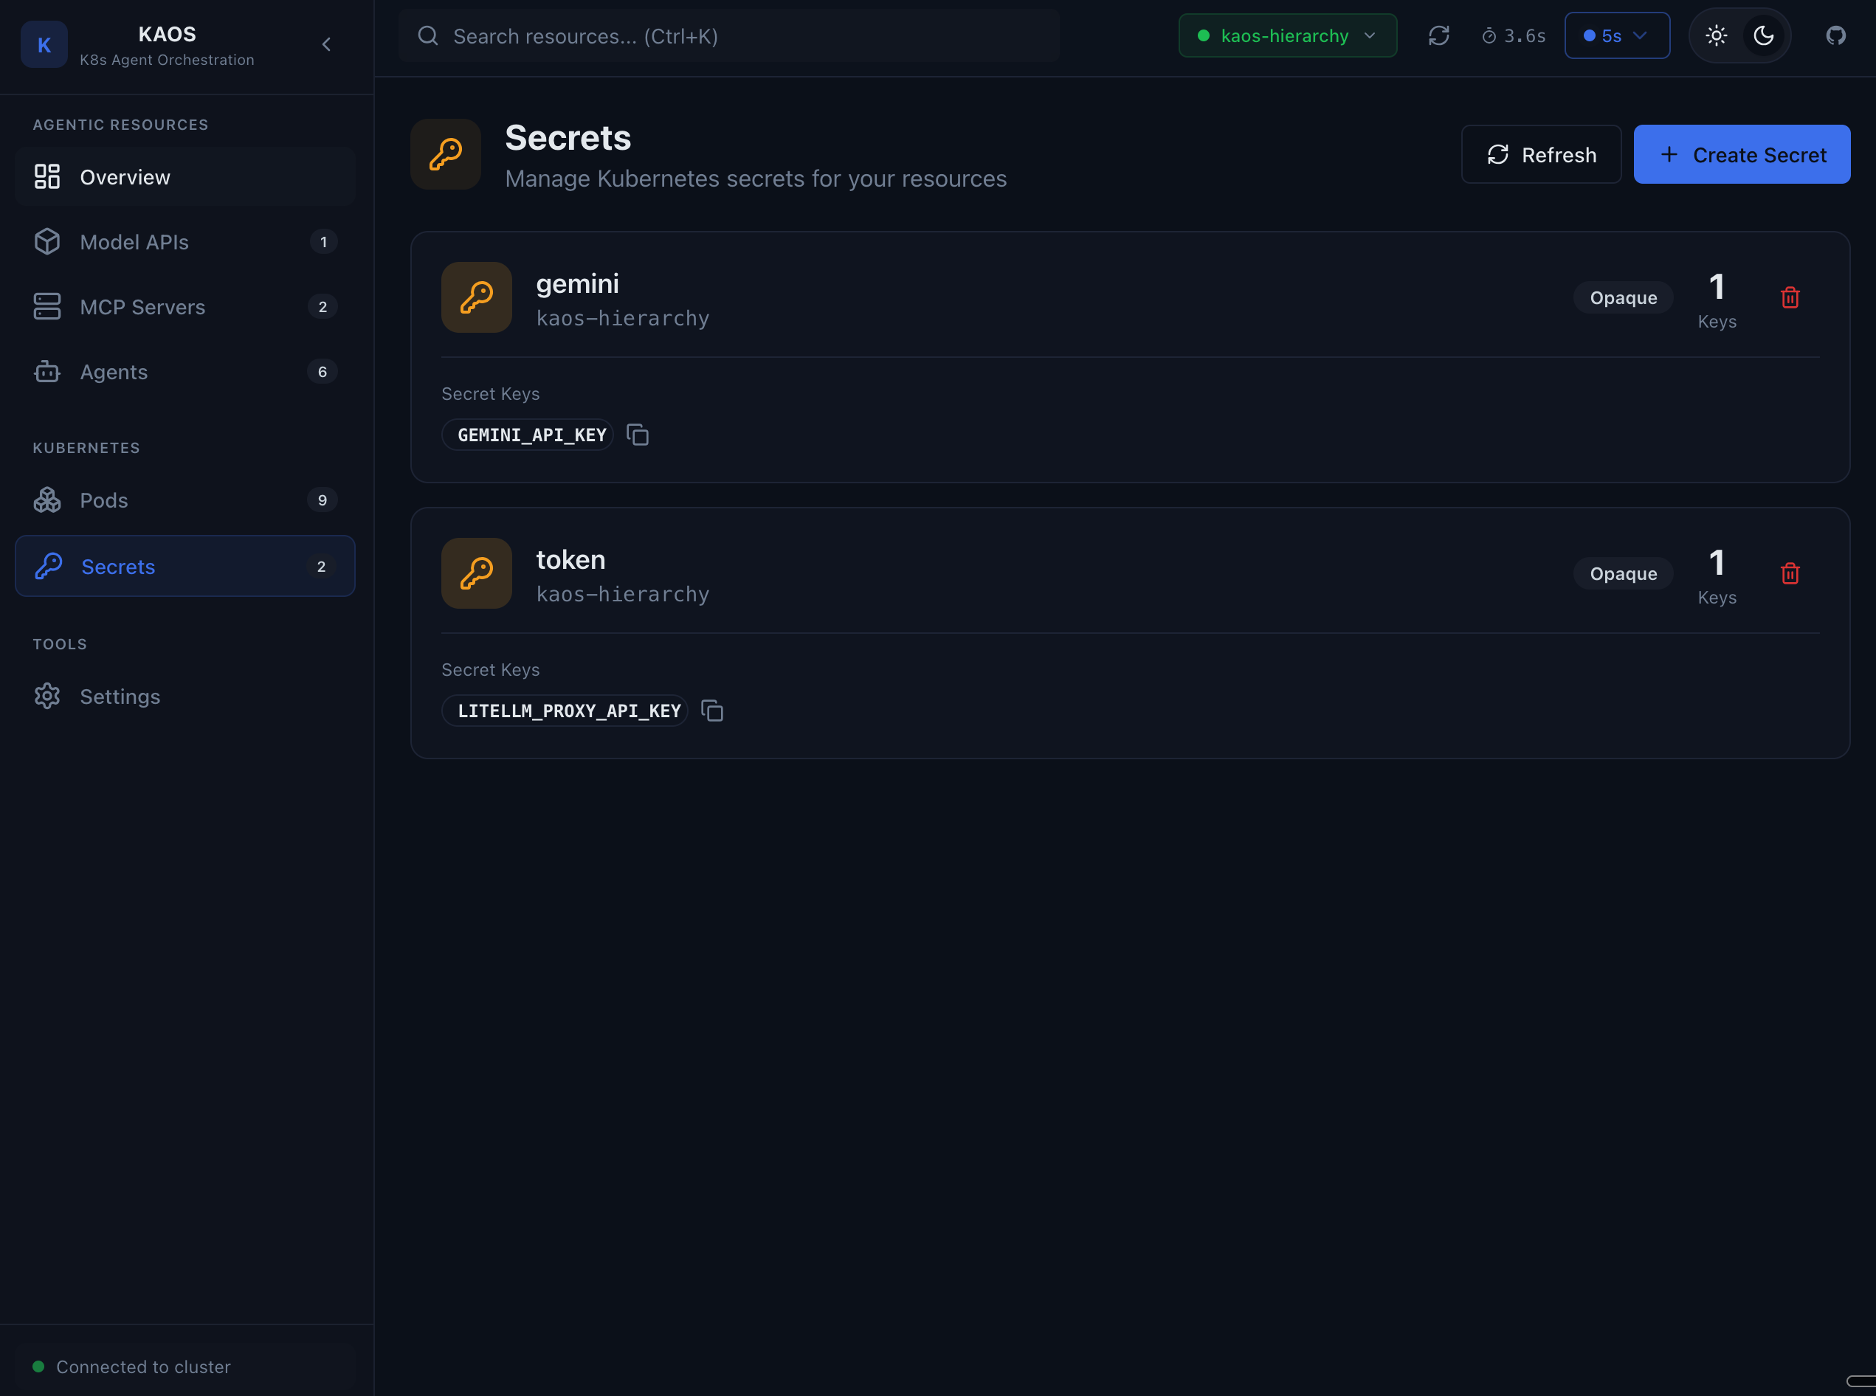Click the Search resources field
The width and height of the screenshot is (1876, 1396).
coord(728,36)
